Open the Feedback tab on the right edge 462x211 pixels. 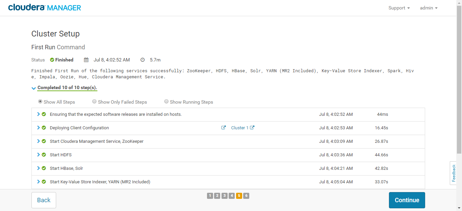pyautogui.click(x=453, y=173)
